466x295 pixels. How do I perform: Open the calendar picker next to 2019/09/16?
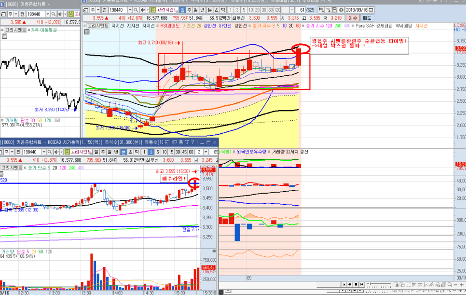(x=371, y=10)
